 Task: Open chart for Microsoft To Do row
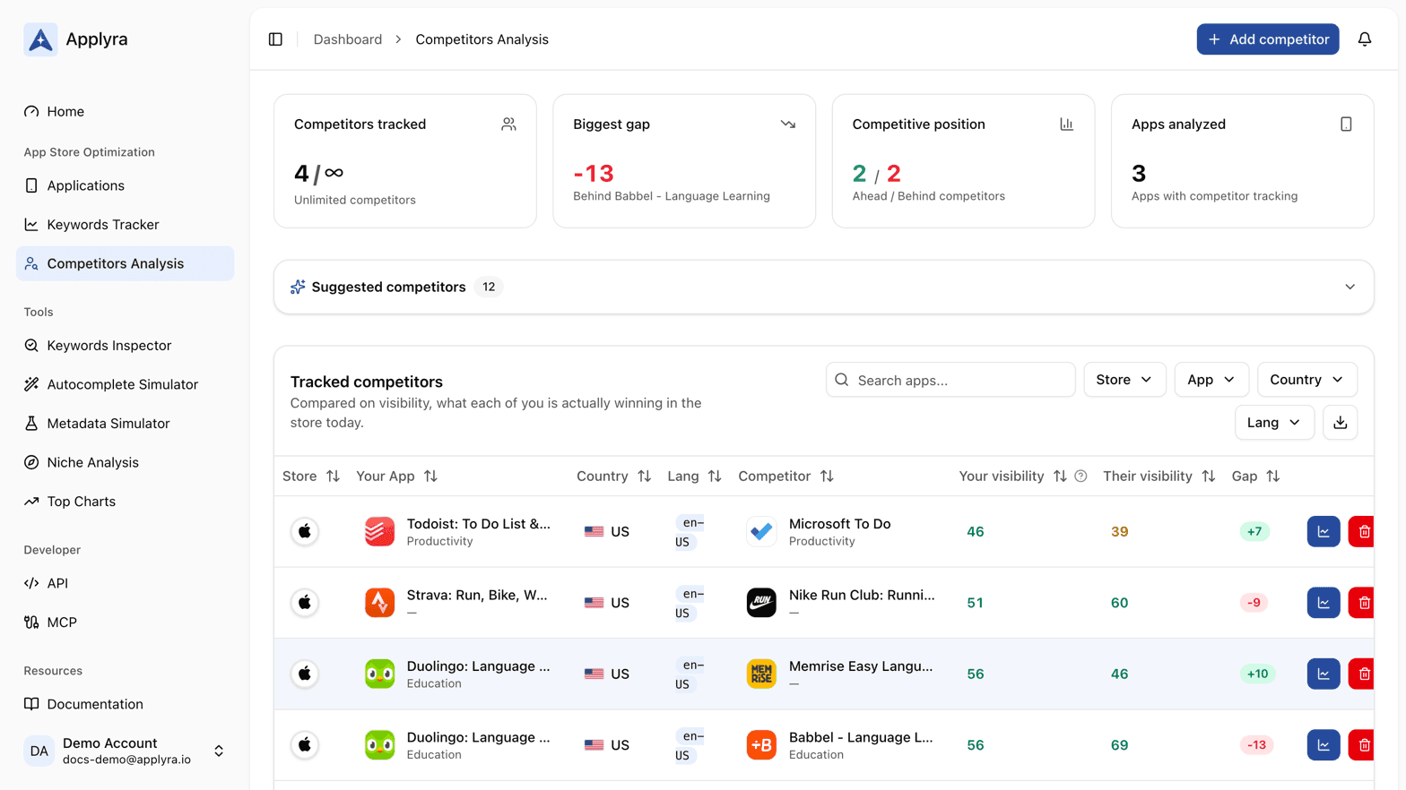(1323, 531)
